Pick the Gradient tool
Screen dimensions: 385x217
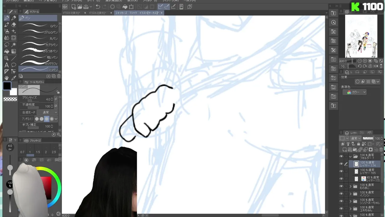point(14,51)
